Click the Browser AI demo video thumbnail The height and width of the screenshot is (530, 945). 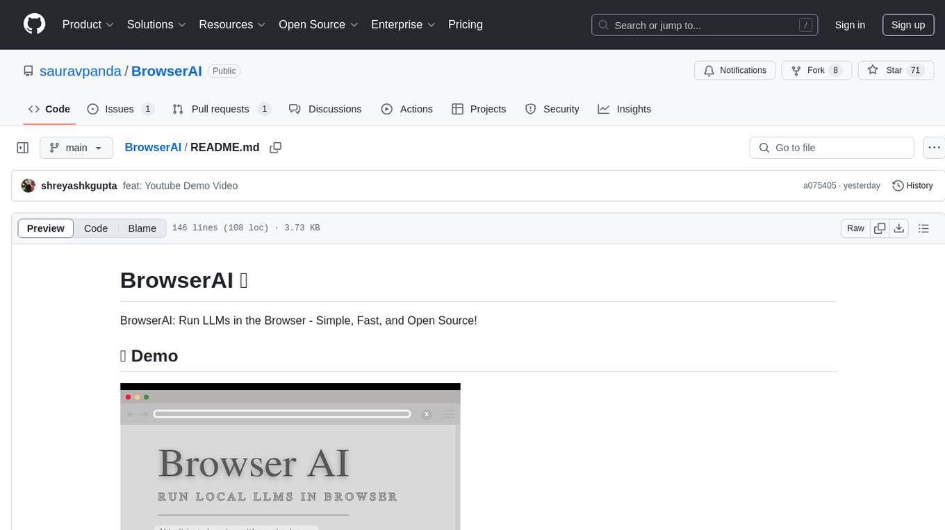[x=290, y=456]
